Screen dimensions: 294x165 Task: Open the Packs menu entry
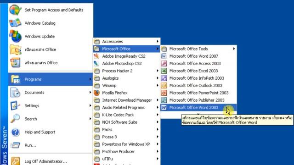(x=127, y=129)
